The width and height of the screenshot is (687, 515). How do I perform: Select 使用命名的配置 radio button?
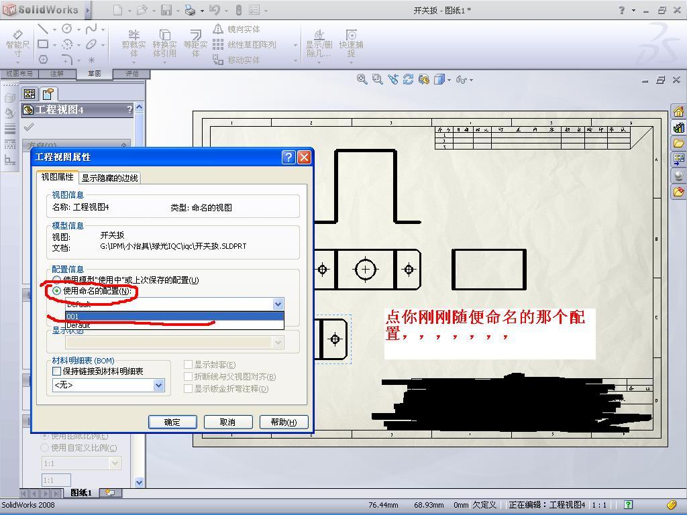(56, 291)
